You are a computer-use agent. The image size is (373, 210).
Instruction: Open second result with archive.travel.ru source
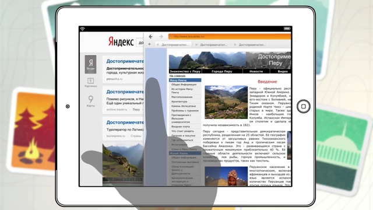click(x=125, y=92)
